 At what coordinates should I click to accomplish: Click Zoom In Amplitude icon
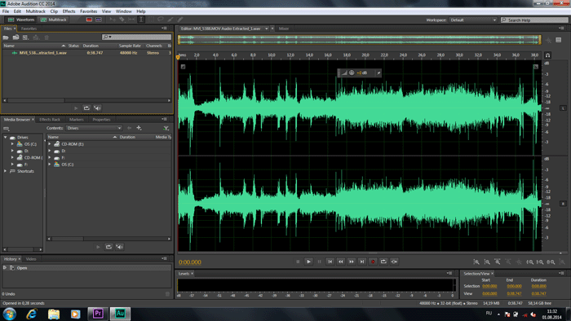pos(476,262)
